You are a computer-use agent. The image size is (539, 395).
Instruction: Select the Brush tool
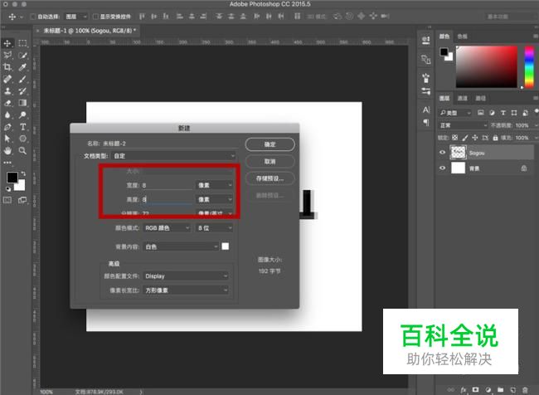pyautogui.click(x=22, y=79)
